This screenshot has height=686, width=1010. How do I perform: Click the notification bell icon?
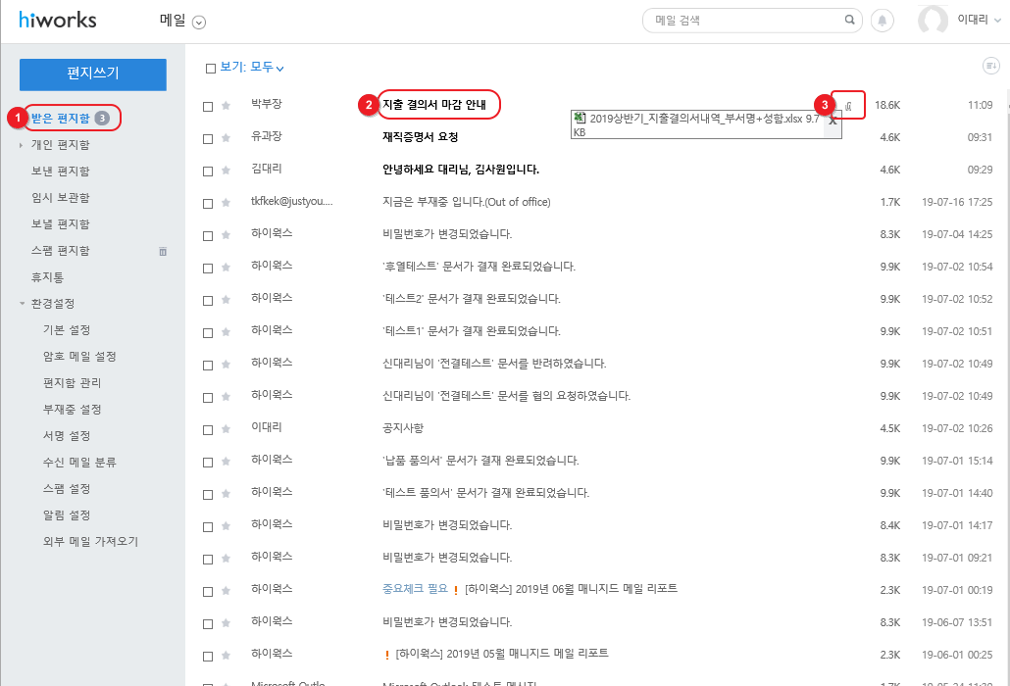pos(883,20)
